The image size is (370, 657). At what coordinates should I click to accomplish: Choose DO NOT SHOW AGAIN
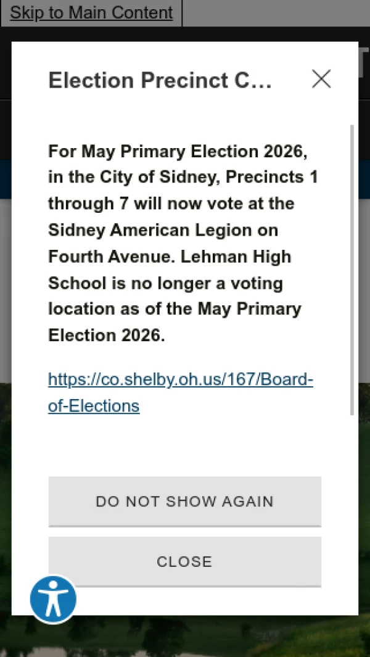(x=185, y=502)
